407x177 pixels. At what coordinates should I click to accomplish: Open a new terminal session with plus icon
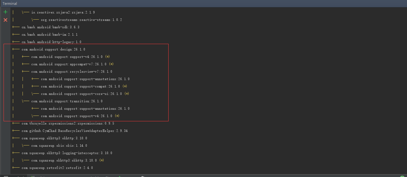pos(5,12)
